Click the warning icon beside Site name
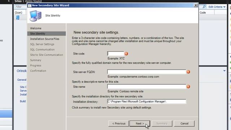 point(188,87)
